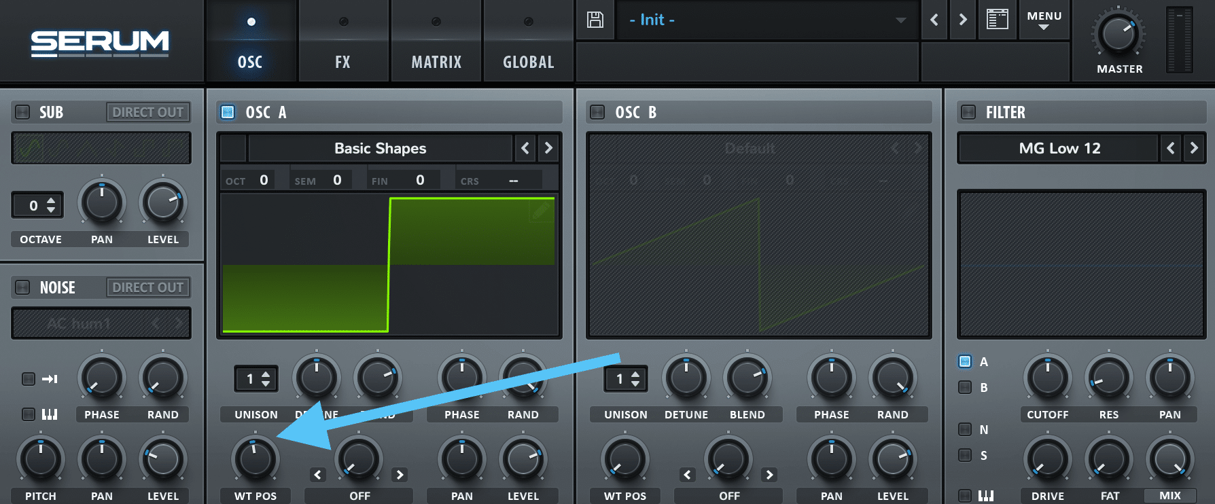Enable the FILTER switch
This screenshot has height=504, width=1215.
point(968,112)
